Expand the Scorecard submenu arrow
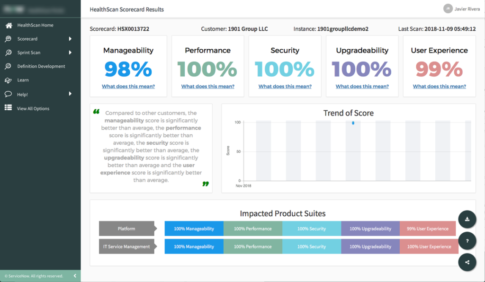485x282 pixels. 70,39
